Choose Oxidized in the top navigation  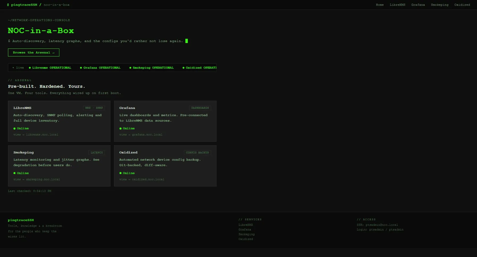tap(462, 5)
